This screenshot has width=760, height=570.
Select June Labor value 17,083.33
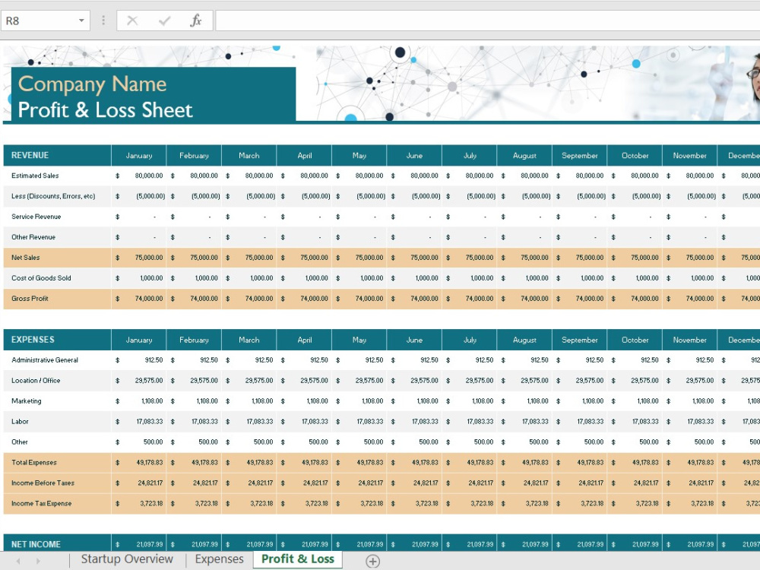[x=414, y=421]
